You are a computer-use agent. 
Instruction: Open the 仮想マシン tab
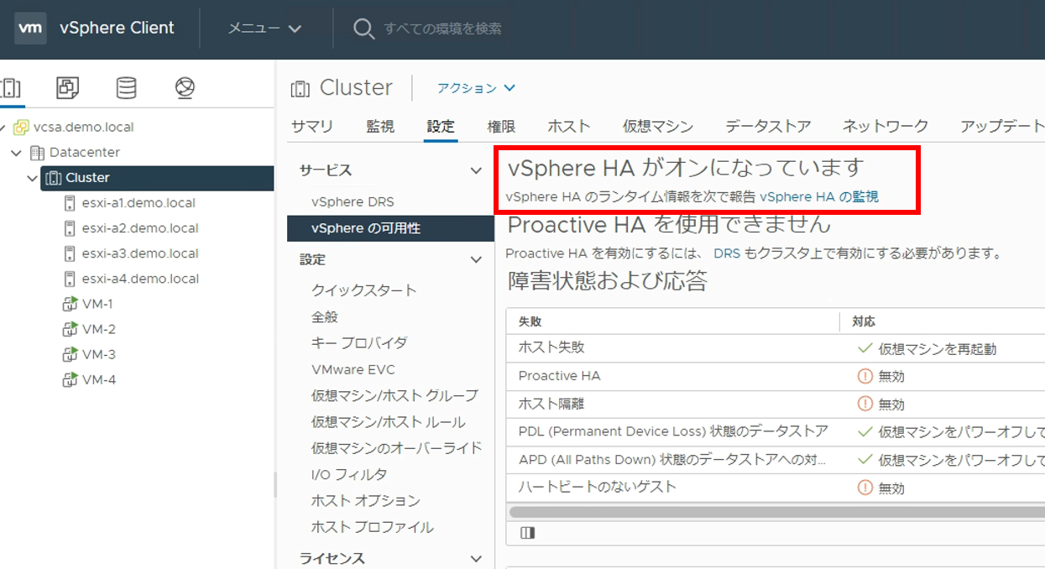point(658,127)
